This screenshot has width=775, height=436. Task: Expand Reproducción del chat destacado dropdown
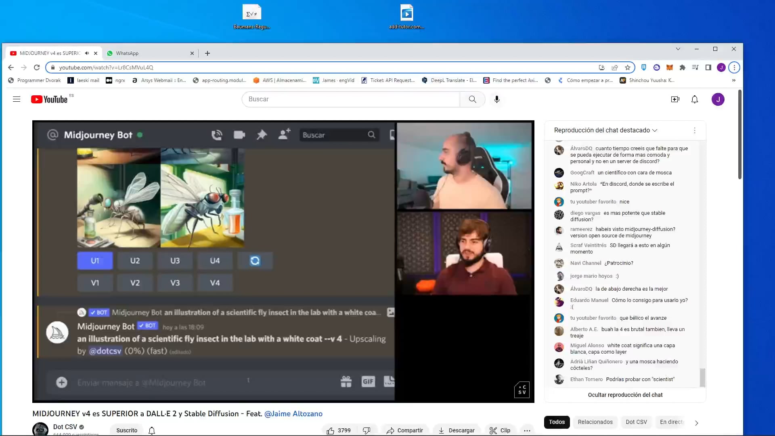[605, 130]
